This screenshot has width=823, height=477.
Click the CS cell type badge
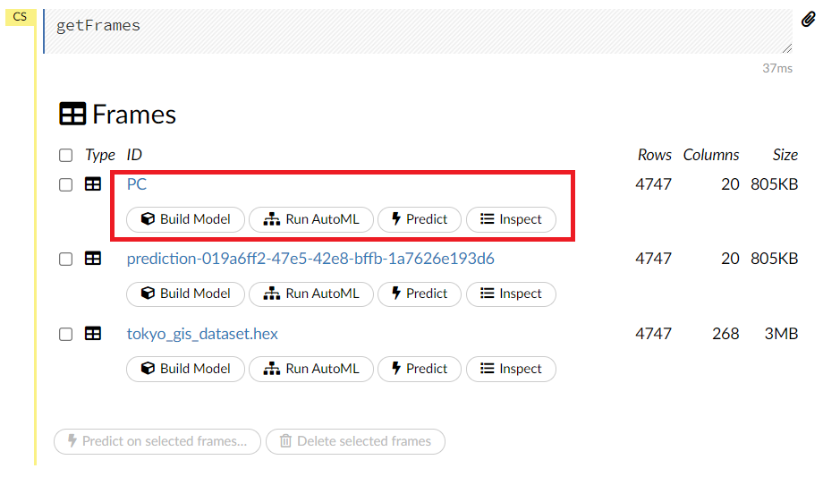pyautogui.click(x=20, y=16)
